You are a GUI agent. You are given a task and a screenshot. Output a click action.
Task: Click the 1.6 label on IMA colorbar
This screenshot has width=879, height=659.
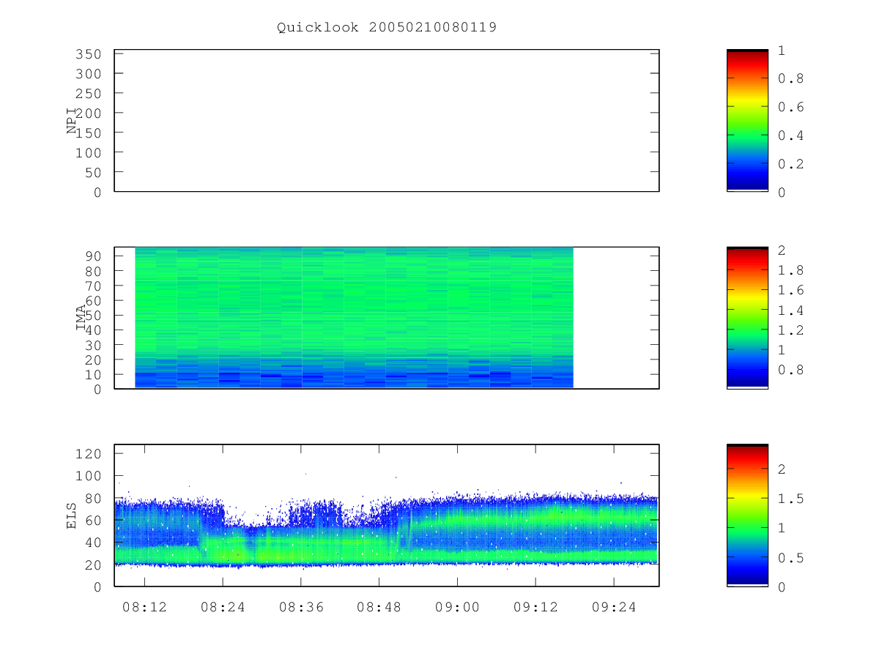tap(791, 290)
